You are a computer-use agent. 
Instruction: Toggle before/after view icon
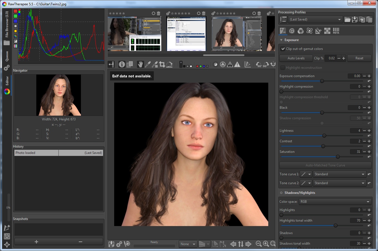click(129, 65)
